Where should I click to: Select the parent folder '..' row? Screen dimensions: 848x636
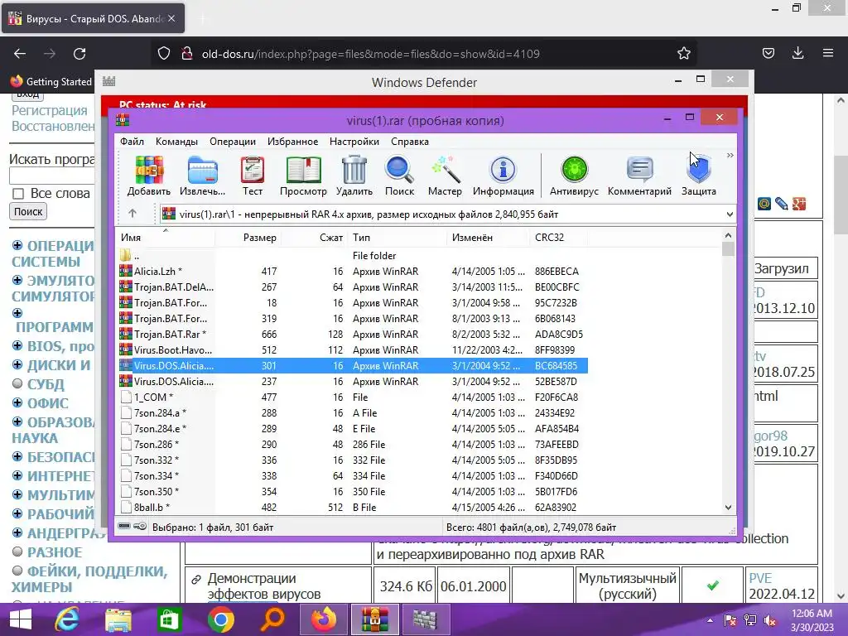click(x=353, y=255)
